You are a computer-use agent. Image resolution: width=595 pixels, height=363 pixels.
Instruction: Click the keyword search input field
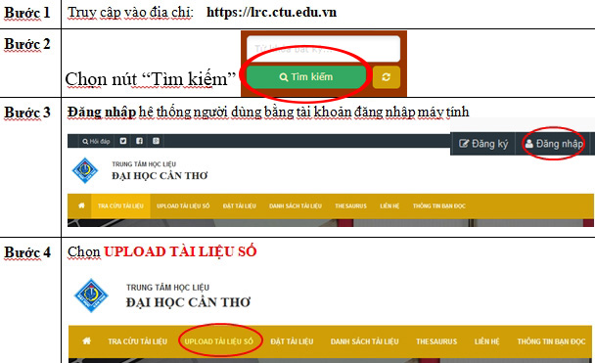click(x=323, y=49)
